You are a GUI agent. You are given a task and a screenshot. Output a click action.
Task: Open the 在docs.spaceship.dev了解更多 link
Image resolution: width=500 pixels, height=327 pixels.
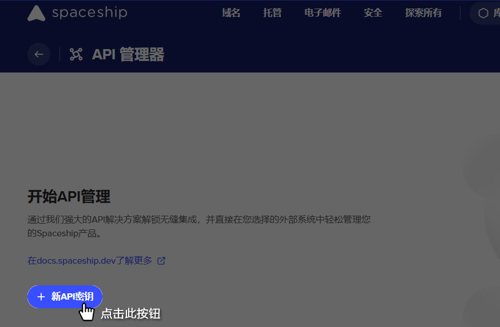point(90,261)
